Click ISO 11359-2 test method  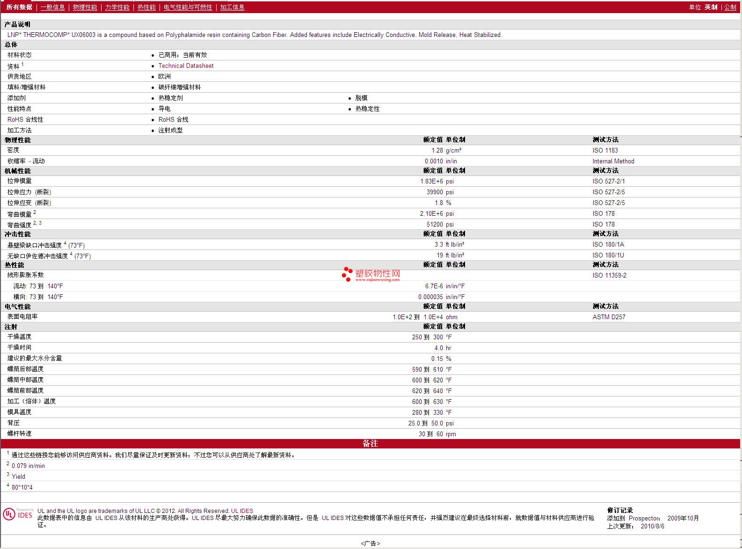[x=609, y=276]
